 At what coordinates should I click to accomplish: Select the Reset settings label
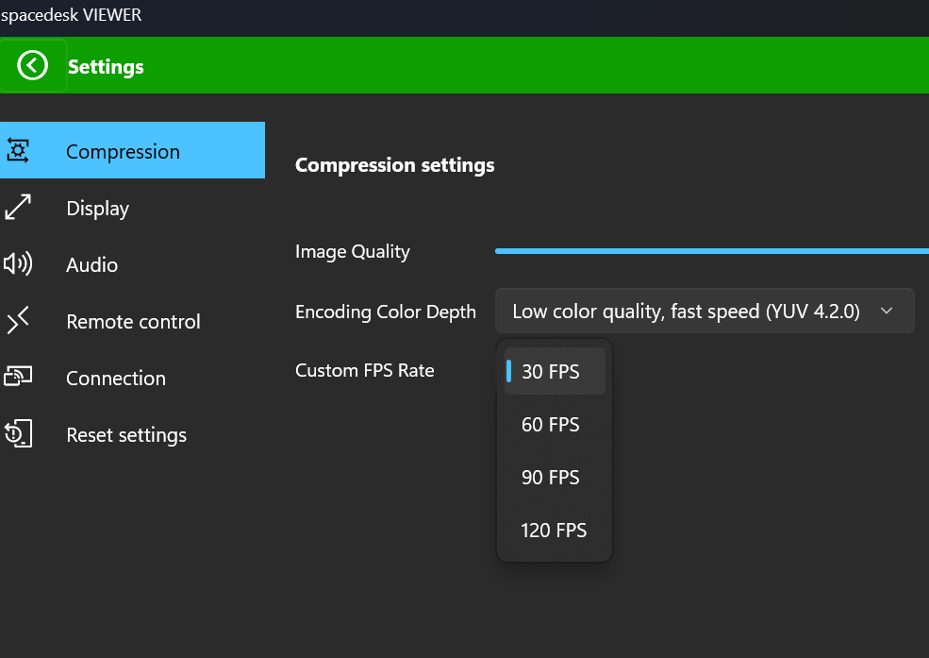pos(126,435)
